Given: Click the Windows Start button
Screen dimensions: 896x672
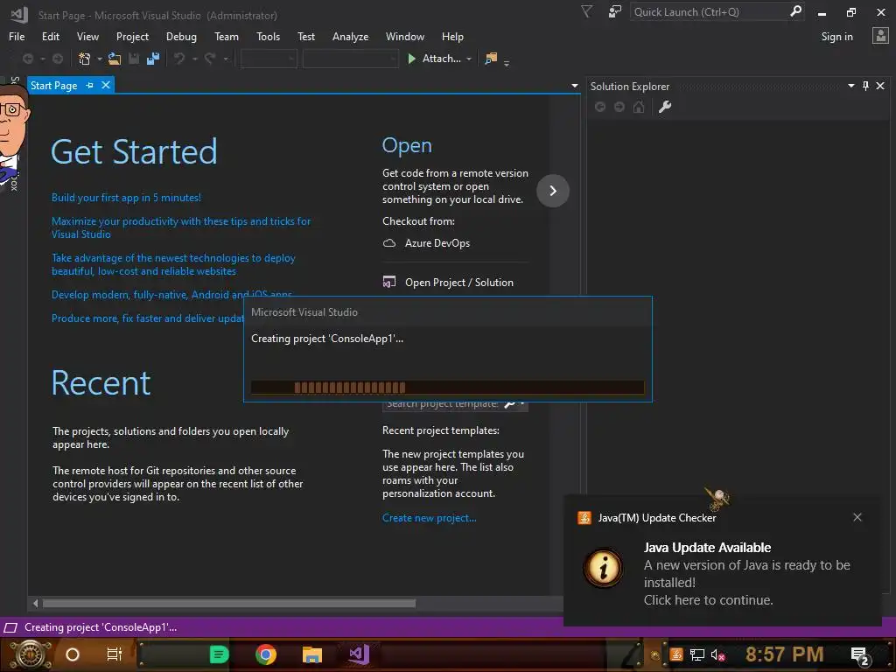Looking at the screenshot, I should click(x=31, y=654).
